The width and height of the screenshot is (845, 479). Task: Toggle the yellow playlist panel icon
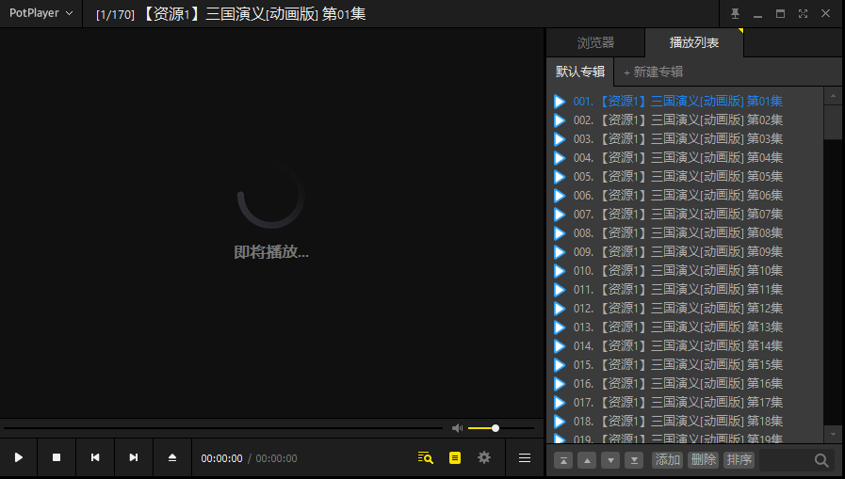[x=455, y=457]
